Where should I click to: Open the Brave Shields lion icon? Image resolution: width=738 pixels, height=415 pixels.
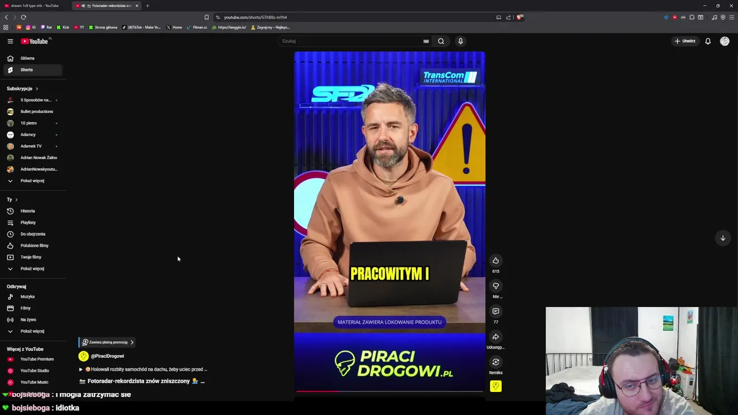pyautogui.click(x=519, y=17)
